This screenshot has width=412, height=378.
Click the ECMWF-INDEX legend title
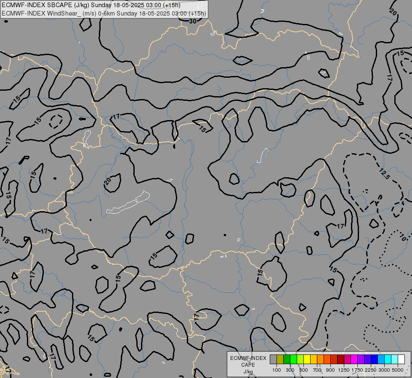(x=248, y=358)
